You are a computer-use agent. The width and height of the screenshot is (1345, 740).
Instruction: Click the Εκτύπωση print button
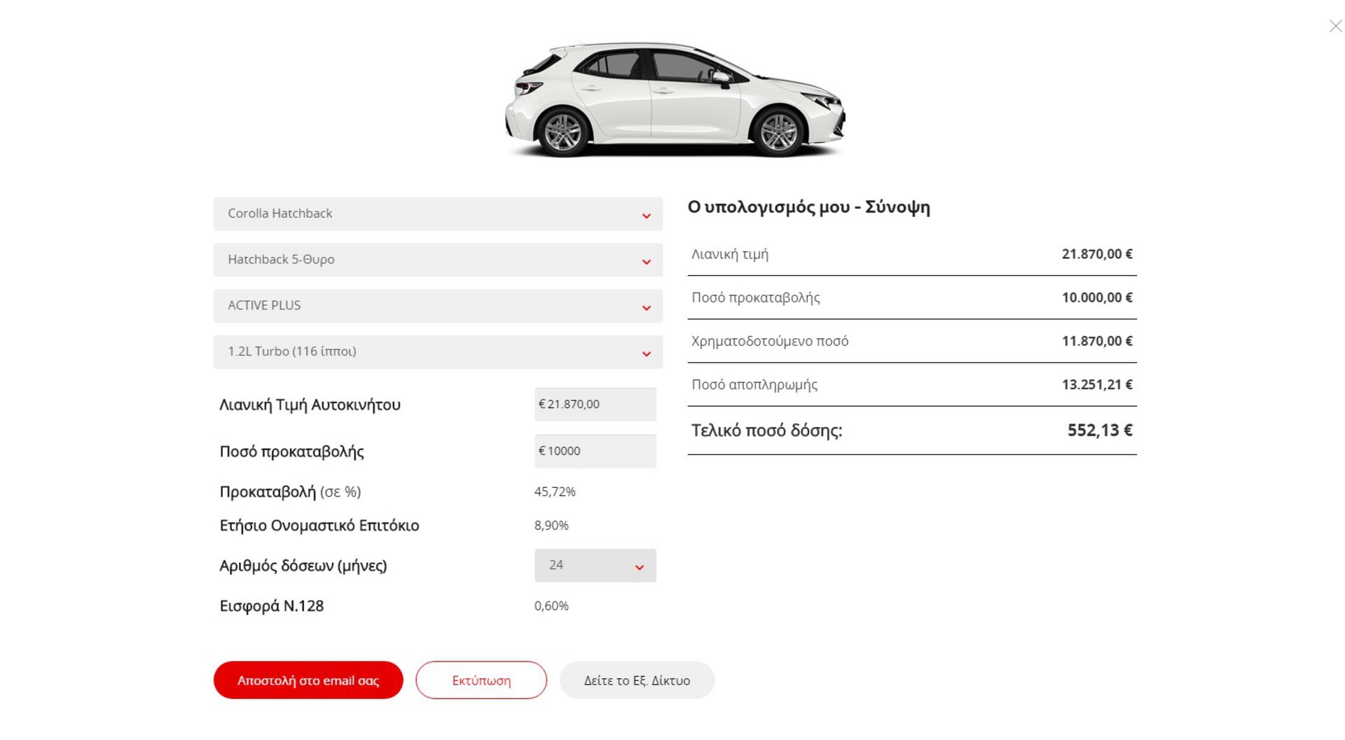[481, 680]
